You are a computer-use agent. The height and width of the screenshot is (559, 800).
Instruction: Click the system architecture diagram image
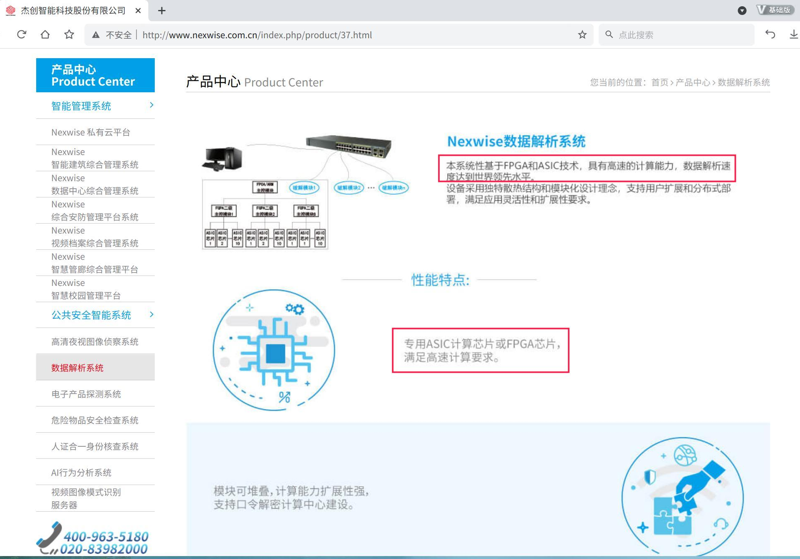(305, 192)
